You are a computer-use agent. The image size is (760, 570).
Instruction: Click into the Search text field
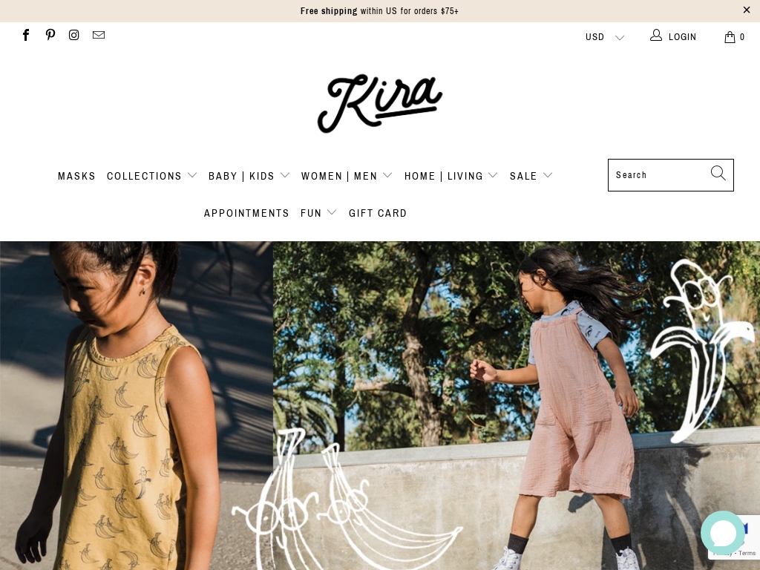(x=659, y=175)
